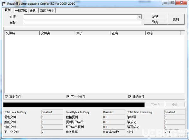Close the Unstoppable Copier window
This screenshot has width=189, height=140.
click(x=181, y=3)
